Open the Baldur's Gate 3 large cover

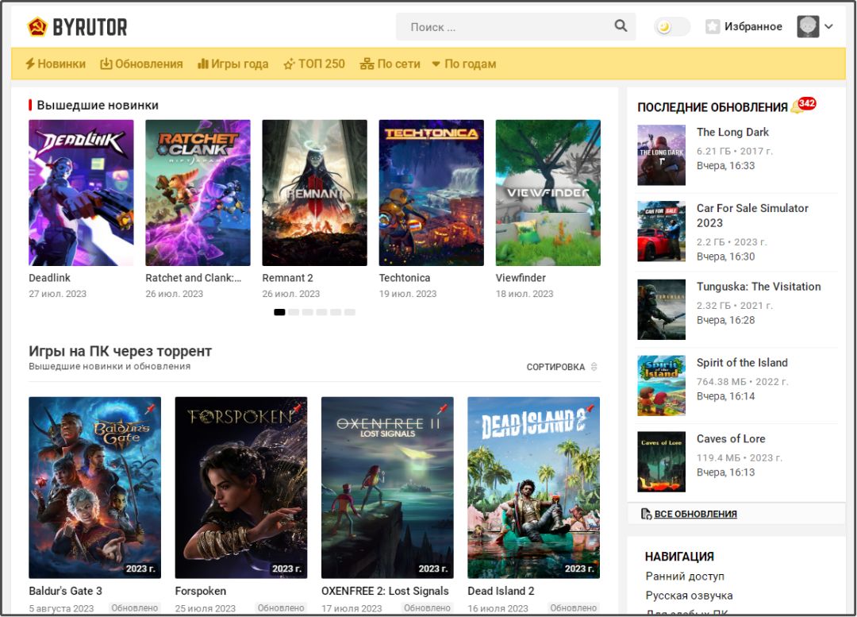tap(94, 488)
